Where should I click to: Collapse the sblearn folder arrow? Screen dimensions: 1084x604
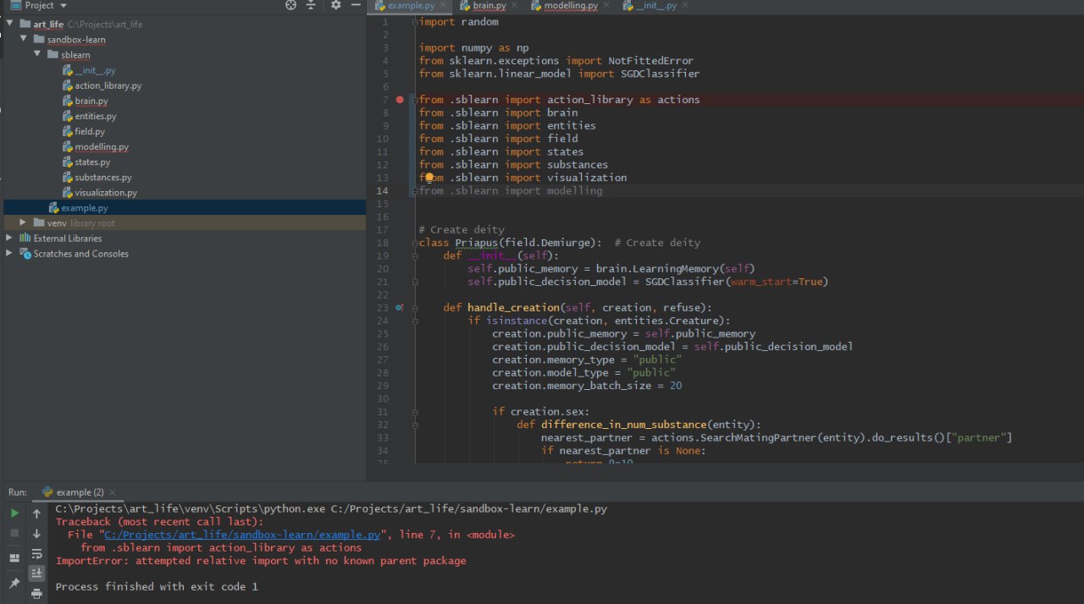pyautogui.click(x=37, y=55)
